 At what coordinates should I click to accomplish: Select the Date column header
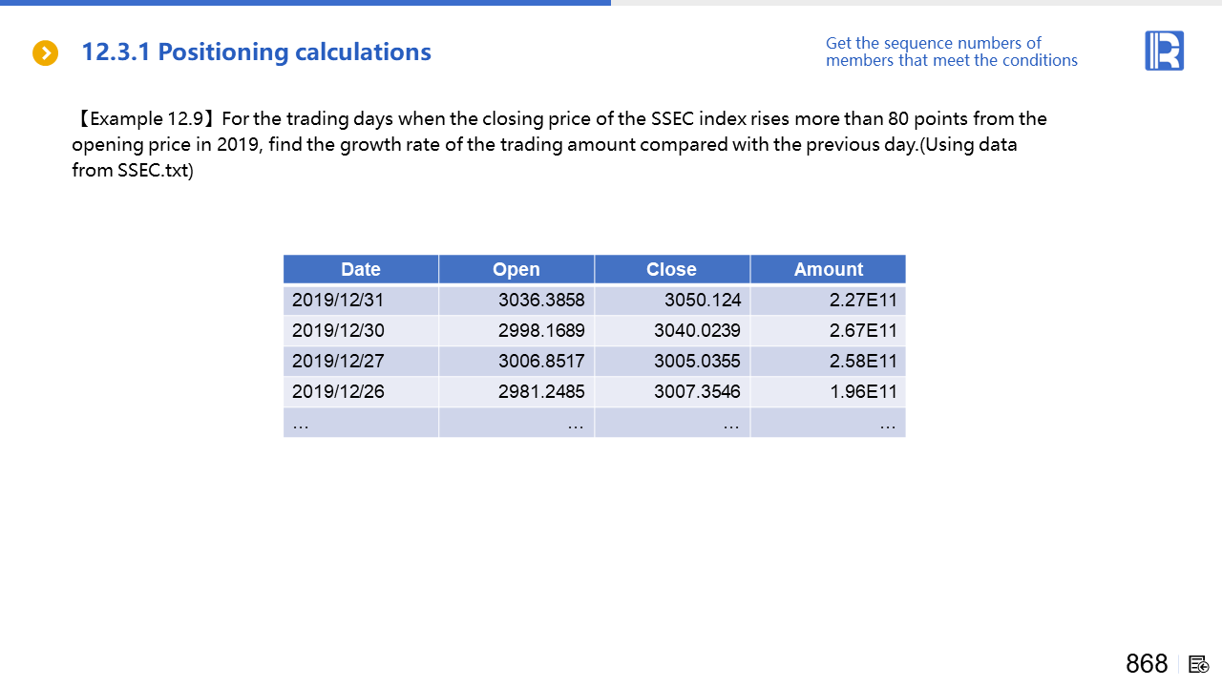pyautogui.click(x=361, y=269)
